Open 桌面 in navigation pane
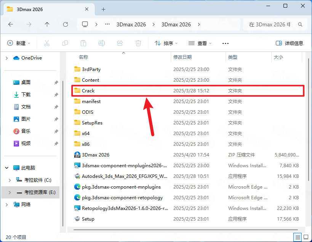Viewport: 312px width, 242px height. (x=26, y=82)
